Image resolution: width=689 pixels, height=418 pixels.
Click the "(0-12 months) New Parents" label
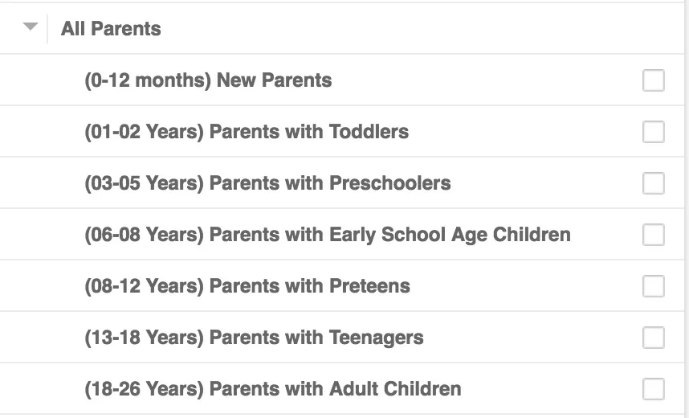[x=208, y=80]
